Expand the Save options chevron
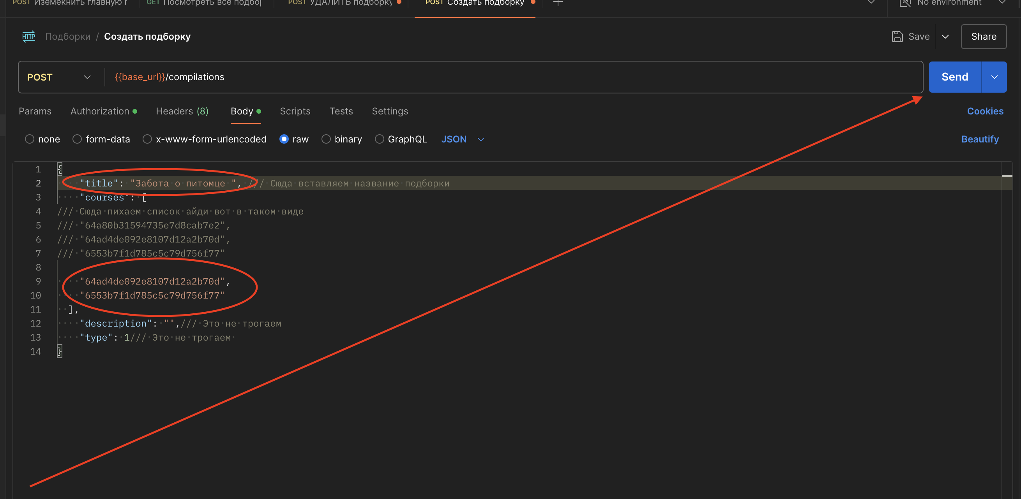The height and width of the screenshot is (499, 1021). coord(945,37)
